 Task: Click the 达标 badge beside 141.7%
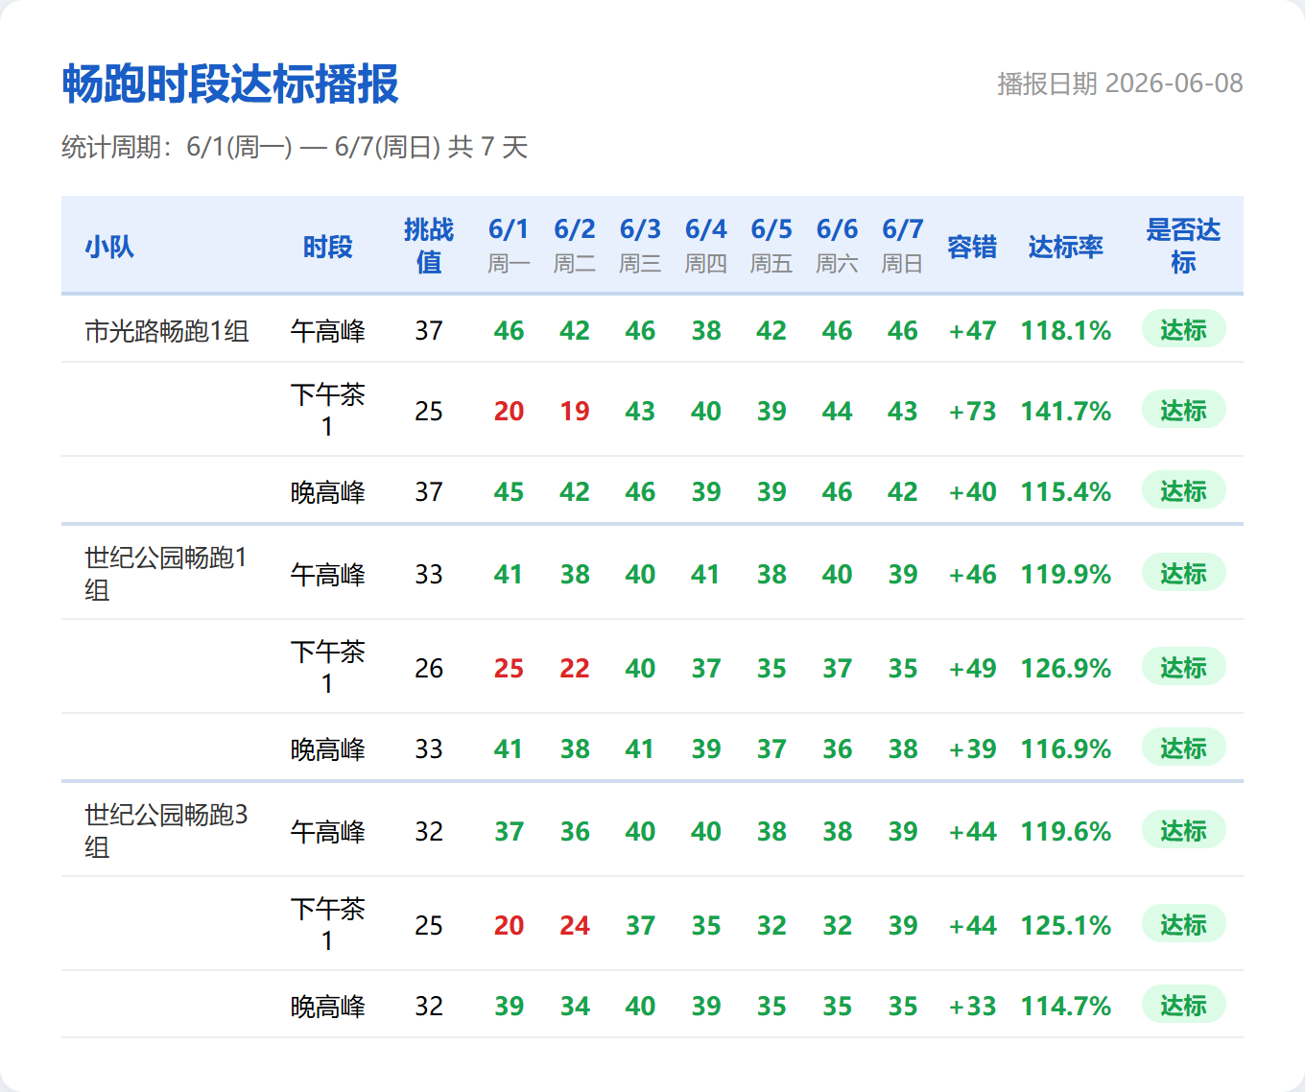click(x=1183, y=410)
